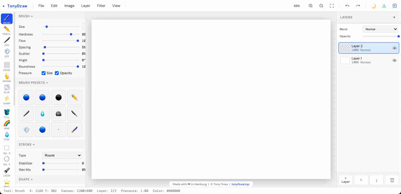The image size is (401, 194).
Task: Activate the Smudge tool
Action: click(x=7, y=77)
